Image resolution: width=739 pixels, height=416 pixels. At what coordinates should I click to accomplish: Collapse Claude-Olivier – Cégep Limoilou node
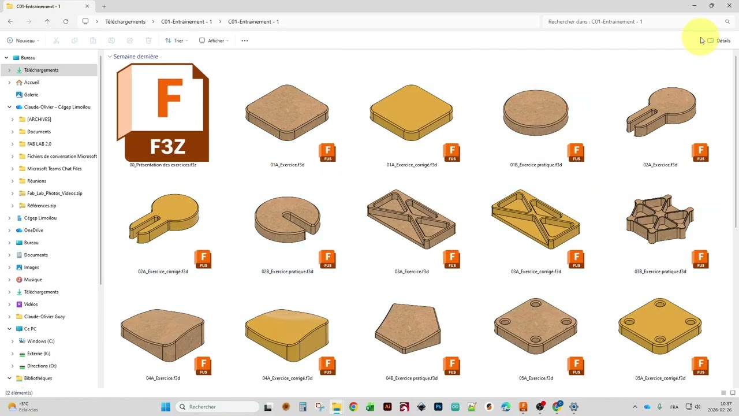[x=9, y=107]
